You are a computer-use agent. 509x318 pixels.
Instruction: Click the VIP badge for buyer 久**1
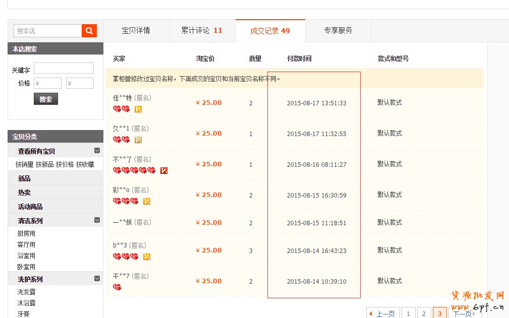(138, 140)
